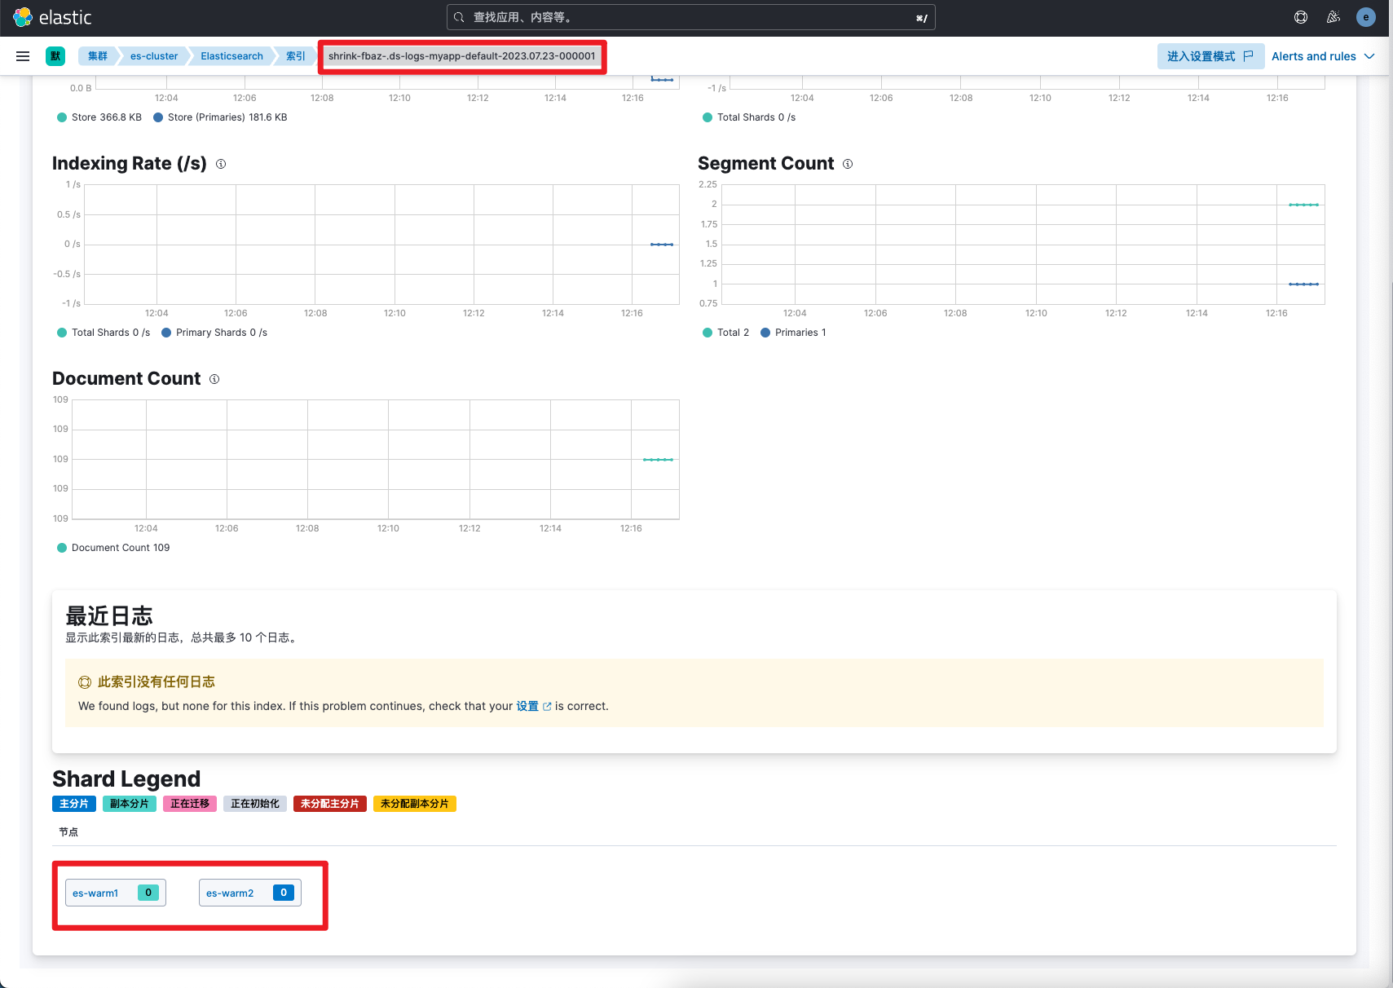Image resolution: width=1393 pixels, height=988 pixels.
Task: Go to 集群 breadcrumb
Action: tap(98, 56)
